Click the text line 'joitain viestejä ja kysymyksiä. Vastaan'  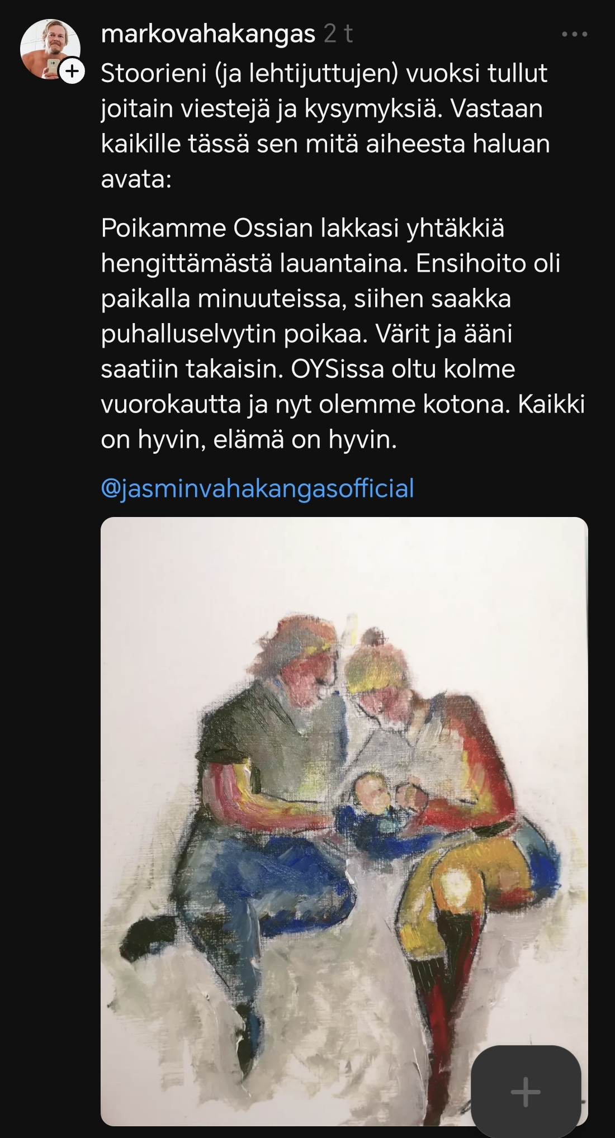pos(321,108)
